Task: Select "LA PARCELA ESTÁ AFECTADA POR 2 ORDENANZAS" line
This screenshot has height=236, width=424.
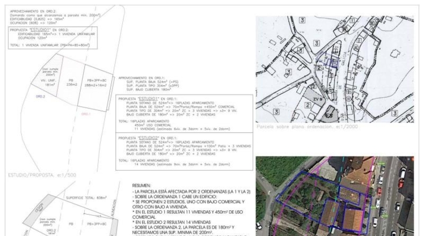Action: click(191, 191)
